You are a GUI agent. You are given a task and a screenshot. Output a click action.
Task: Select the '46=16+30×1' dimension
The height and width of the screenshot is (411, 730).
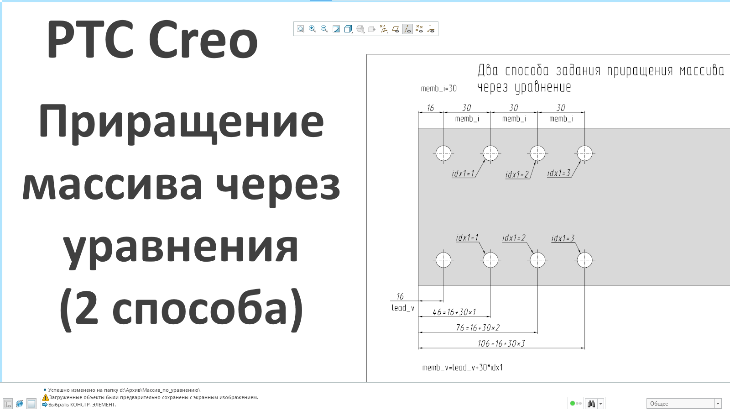tap(454, 312)
